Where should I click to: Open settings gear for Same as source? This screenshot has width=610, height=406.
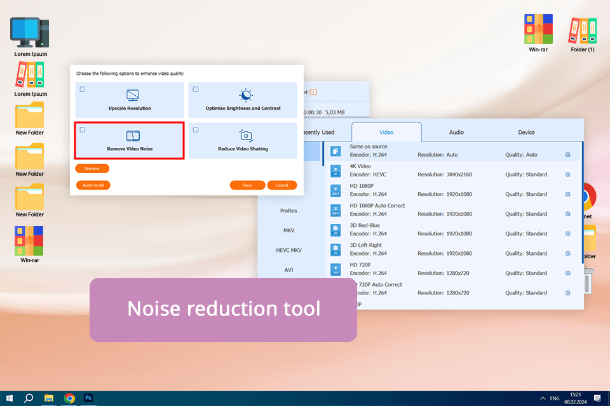567,155
